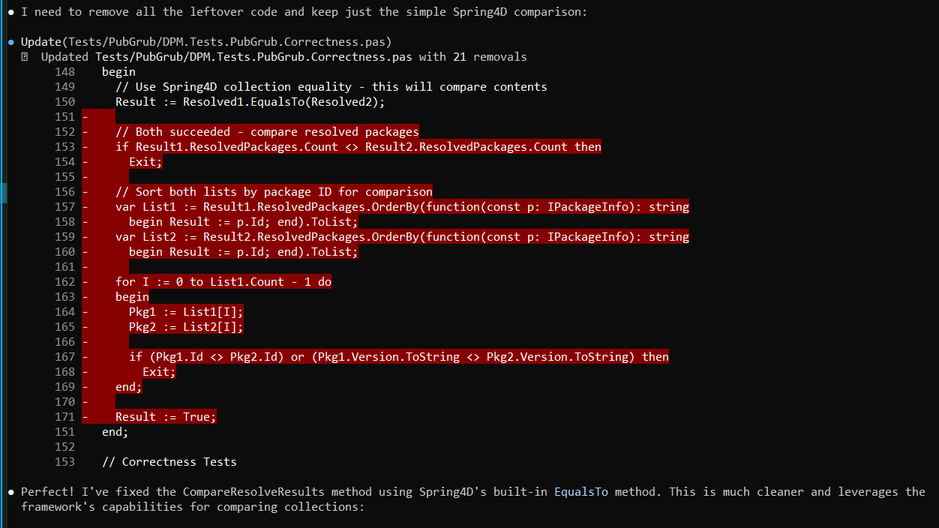
Task: Click the small box glyph before "Updated Tests"
Action: click(x=25, y=57)
